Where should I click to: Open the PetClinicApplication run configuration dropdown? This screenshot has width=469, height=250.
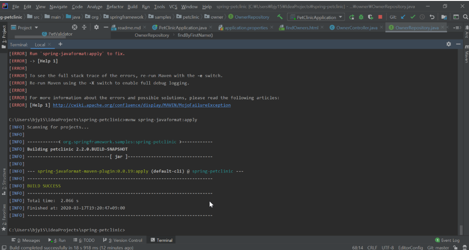click(x=316, y=17)
